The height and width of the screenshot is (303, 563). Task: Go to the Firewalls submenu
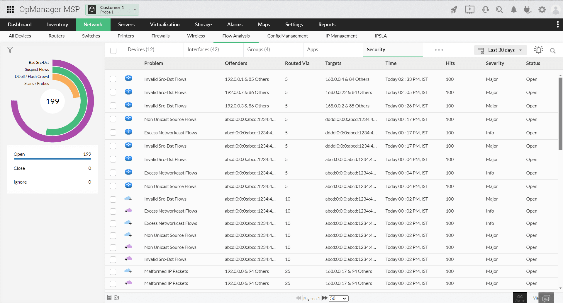(160, 36)
